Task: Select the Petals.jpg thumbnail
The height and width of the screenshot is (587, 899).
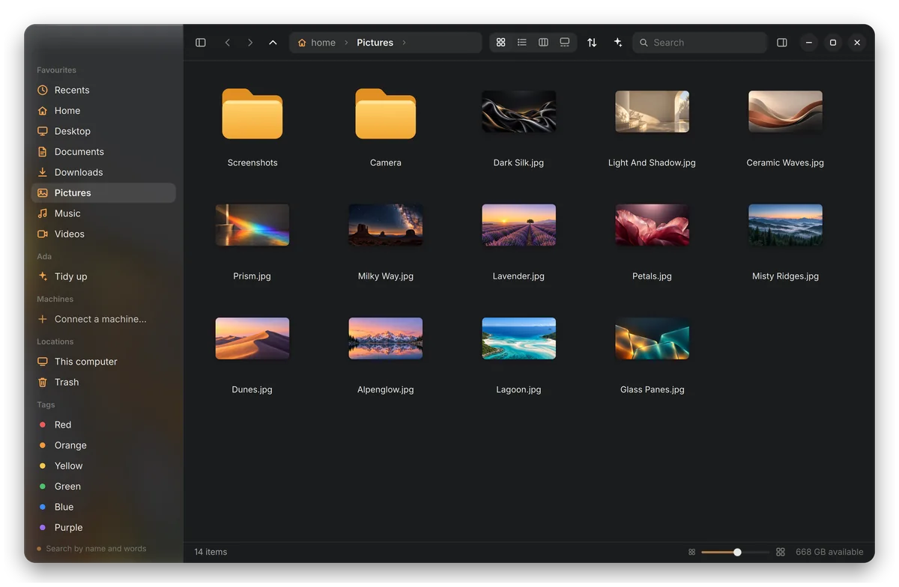Action: tap(653, 225)
